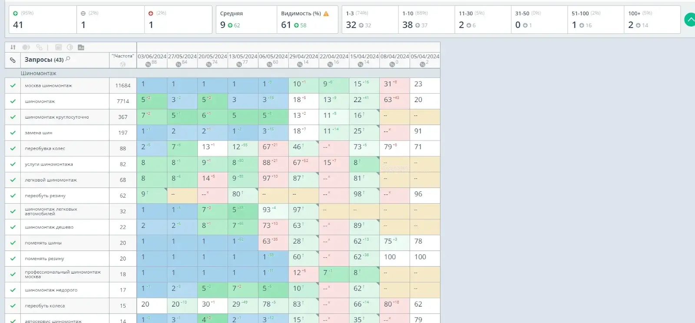Click the half-circle contrast icon in toolbar
The image size is (695, 323).
tap(69, 47)
